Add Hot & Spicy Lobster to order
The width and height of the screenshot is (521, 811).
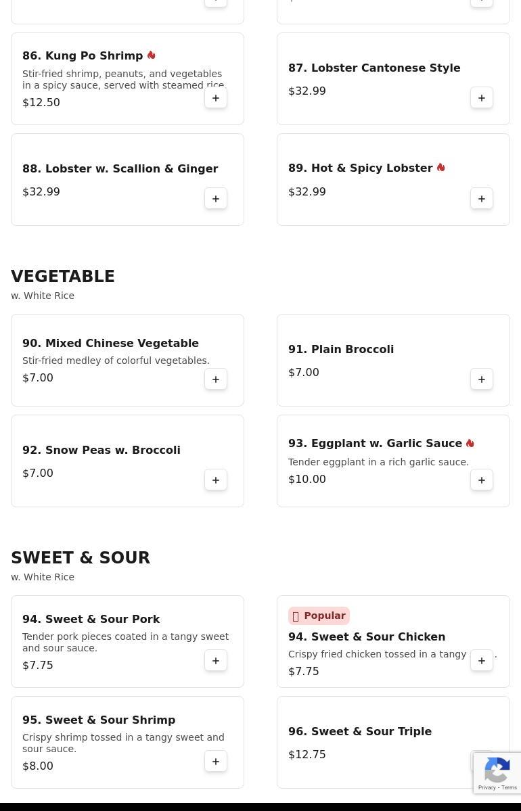pyautogui.click(x=482, y=199)
